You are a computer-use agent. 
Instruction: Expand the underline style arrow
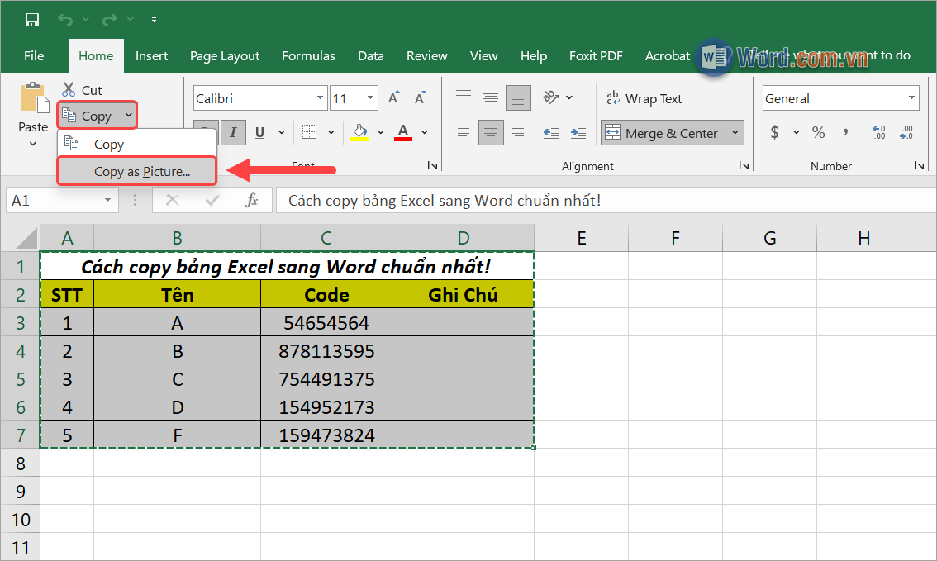(282, 132)
